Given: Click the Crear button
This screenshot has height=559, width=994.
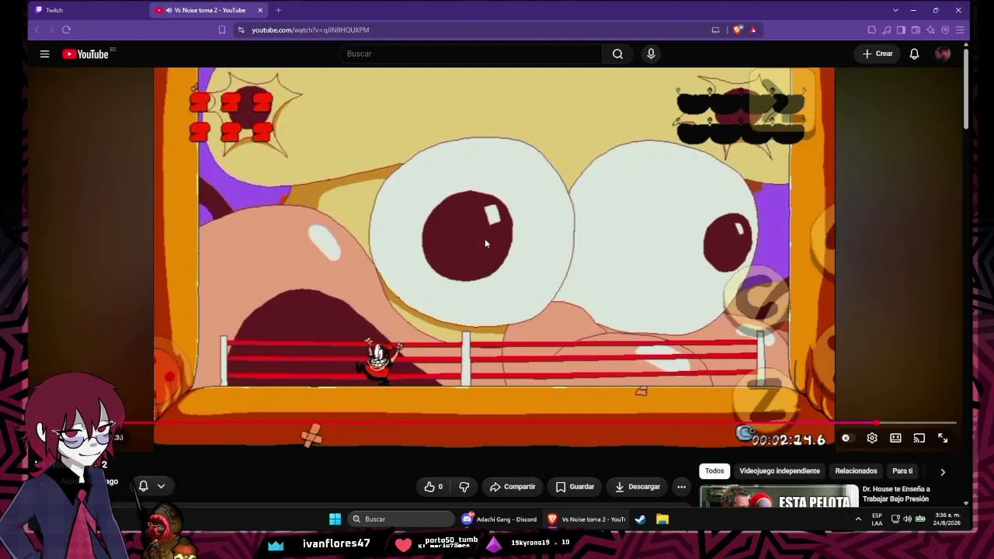Looking at the screenshot, I should coord(878,54).
